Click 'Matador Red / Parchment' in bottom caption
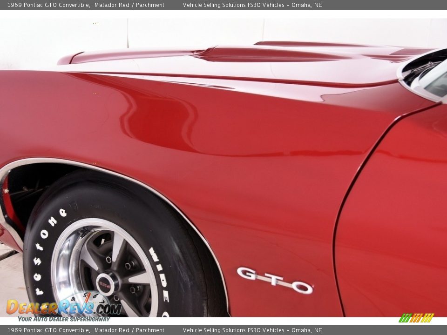The width and height of the screenshot is (447, 335). coord(129,330)
